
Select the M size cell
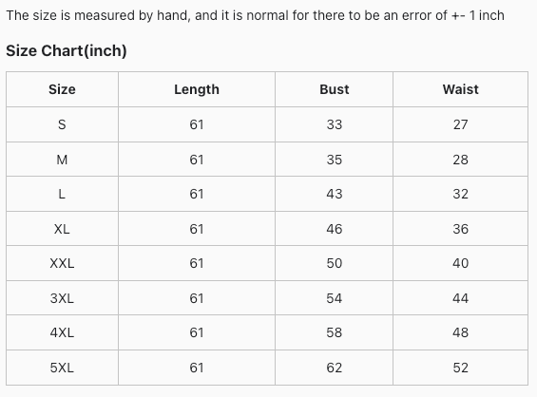(x=62, y=160)
